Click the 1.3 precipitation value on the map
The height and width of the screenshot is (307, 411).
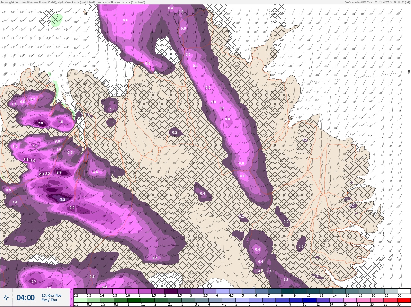coord(35,146)
